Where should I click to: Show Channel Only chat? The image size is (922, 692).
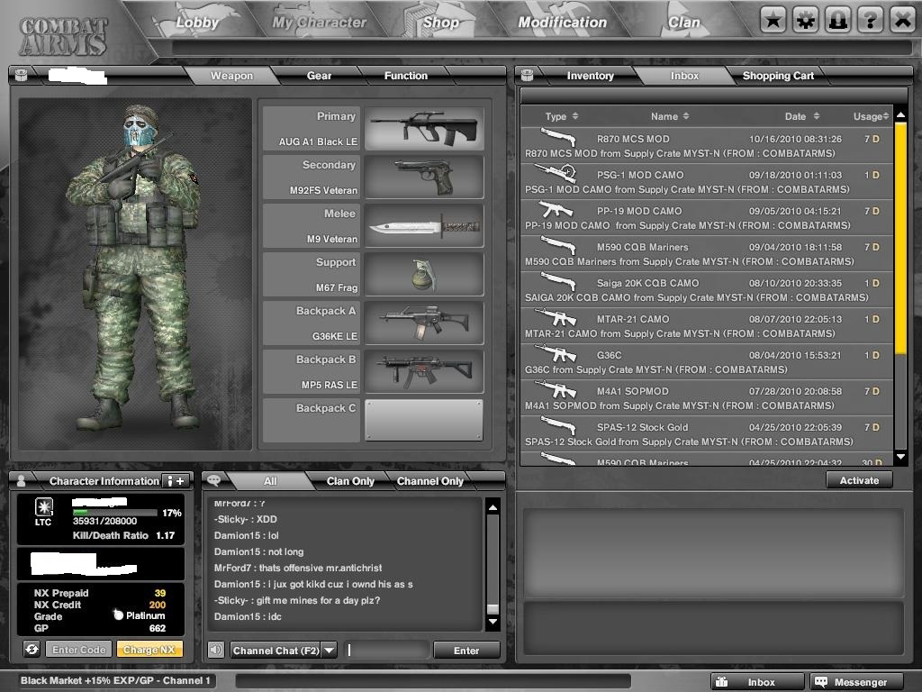(429, 481)
